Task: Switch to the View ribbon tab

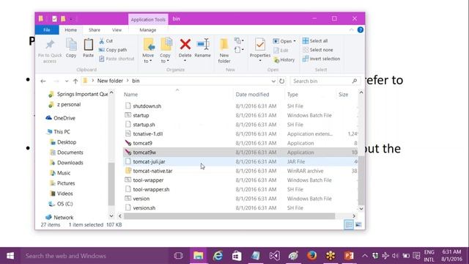Action: 117,30
